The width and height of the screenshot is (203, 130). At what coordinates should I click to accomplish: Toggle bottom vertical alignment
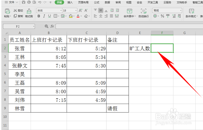(x=106, y=11)
